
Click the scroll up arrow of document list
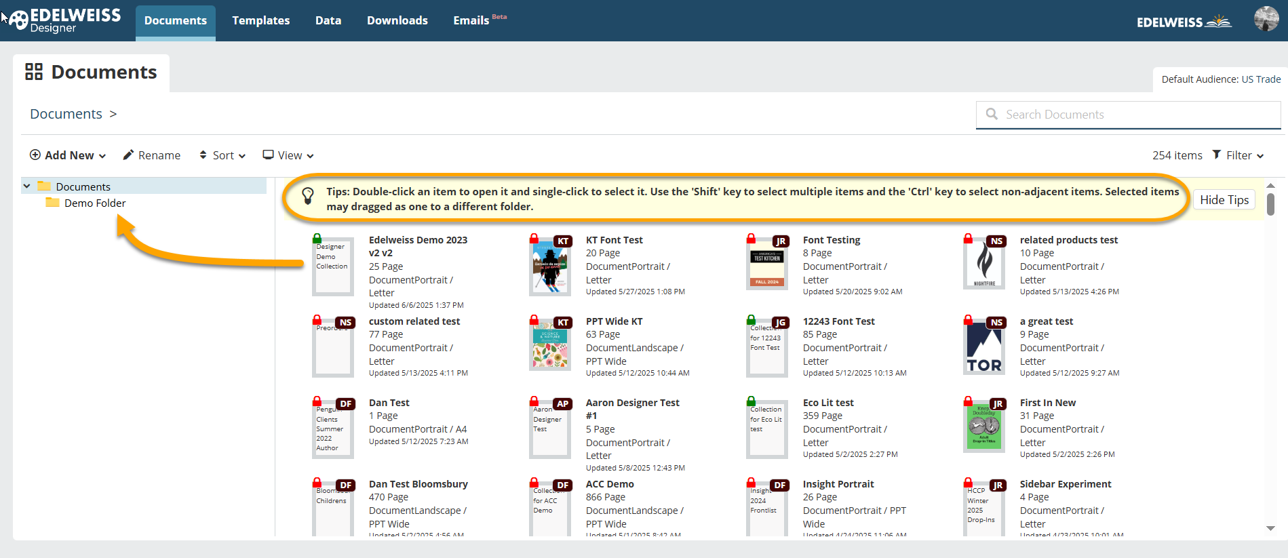[x=1270, y=185]
